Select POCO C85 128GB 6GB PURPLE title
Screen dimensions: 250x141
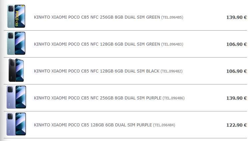click(93, 125)
